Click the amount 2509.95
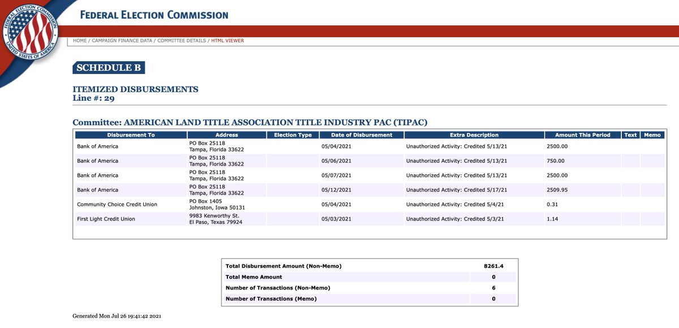This screenshot has height=328, width=679. click(x=557, y=190)
